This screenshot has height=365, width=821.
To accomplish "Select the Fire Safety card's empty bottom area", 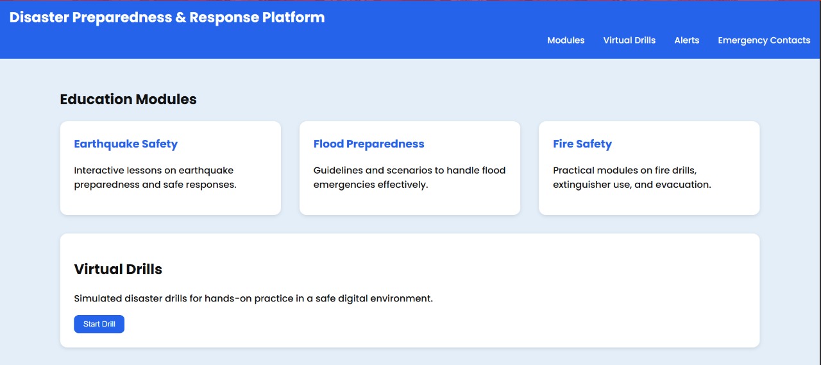I will 649,203.
